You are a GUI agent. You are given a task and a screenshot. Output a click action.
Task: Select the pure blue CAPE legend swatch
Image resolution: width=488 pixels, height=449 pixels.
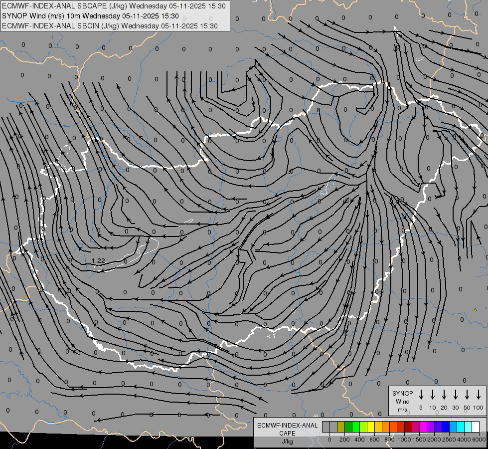(x=446, y=427)
